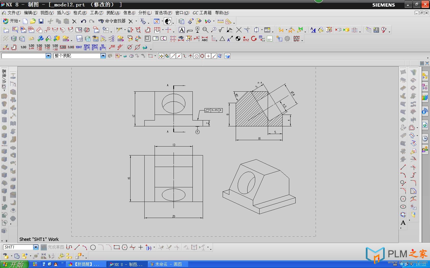
Task: Expand the inferred dimension dropdown arrow
Action: click(125, 30)
